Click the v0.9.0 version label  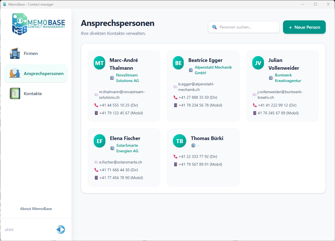pyautogui.click(x=9, y=230)
